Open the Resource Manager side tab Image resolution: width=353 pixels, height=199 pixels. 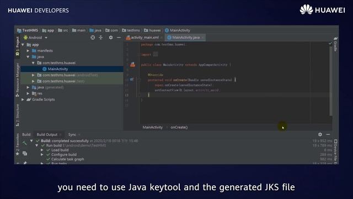point(17,80)
